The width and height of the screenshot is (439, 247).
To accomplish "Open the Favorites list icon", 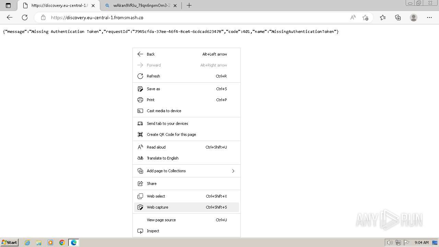I will click(x=383, y=17).
